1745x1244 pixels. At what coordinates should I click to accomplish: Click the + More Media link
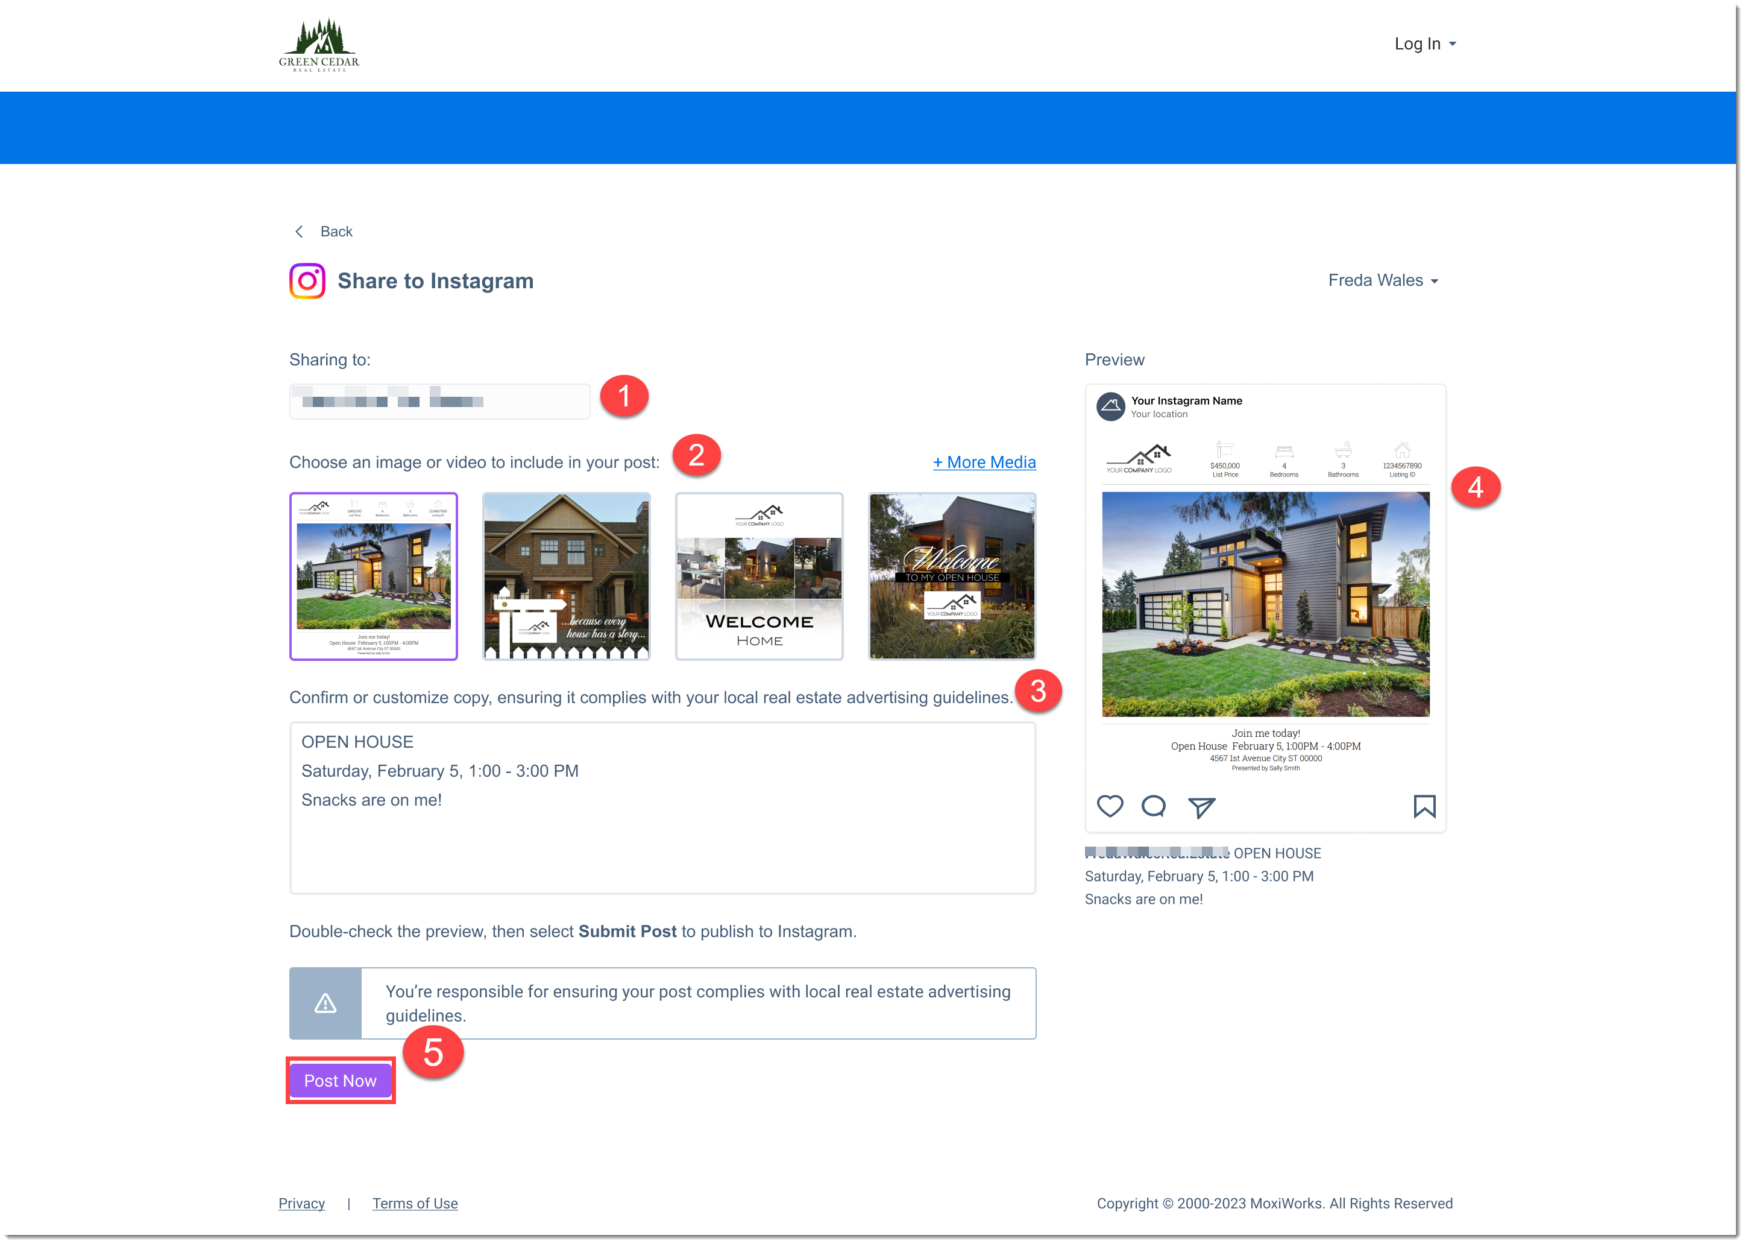(984, 462)
